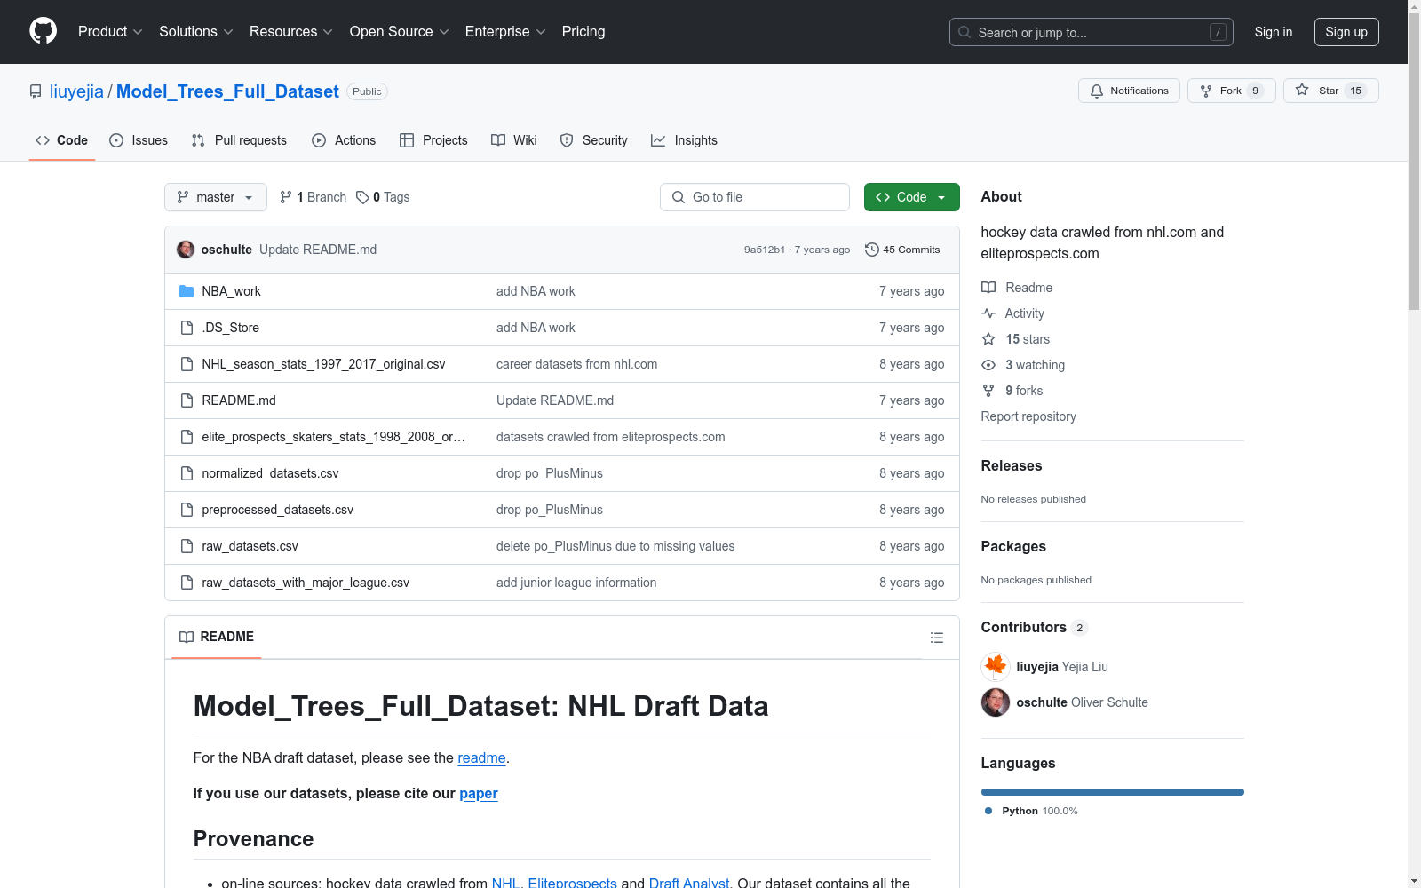The width and height of the screenshot is (1421, 888).
Task: Click the magnifier icon in Go to file
Action: (x=679, y=197)
